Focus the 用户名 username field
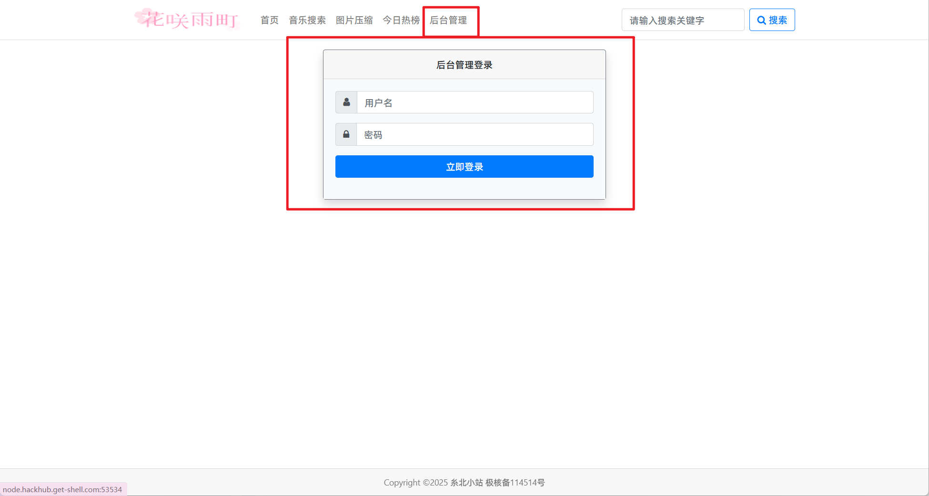This screenshot has height=496, width=929. pyautogui.click(x=475, y=102)
